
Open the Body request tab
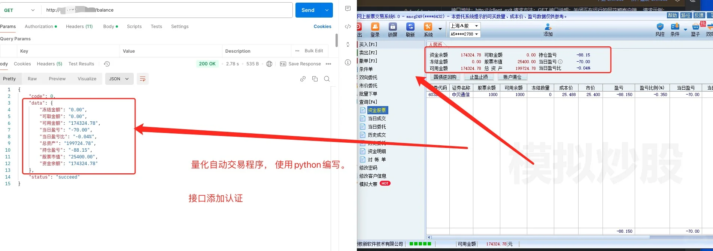(x=110, y=27)
